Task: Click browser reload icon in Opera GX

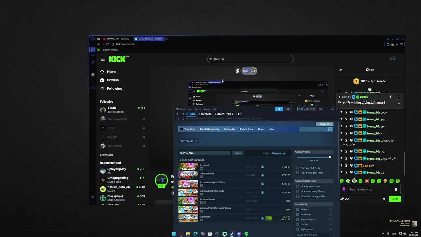Action: pos(107,44)
